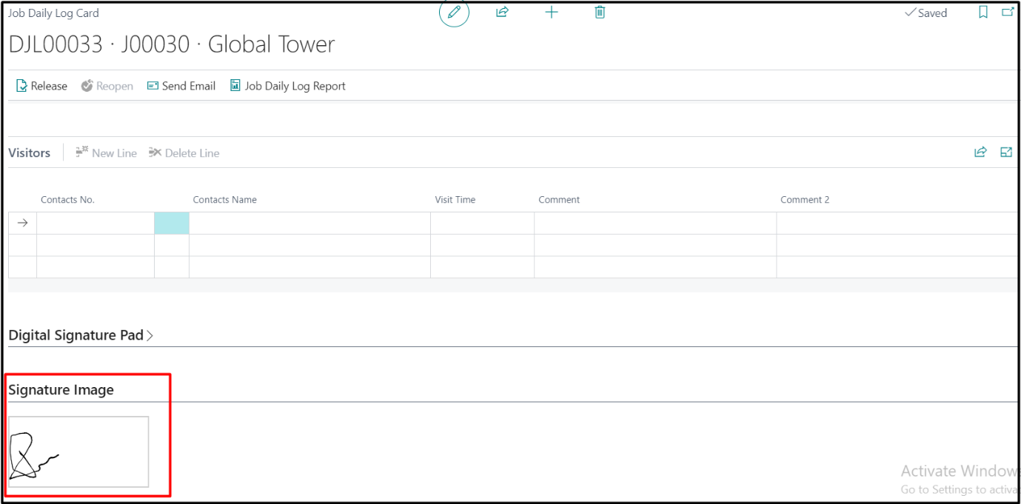Screen dimensions: 1021x504
Task: Click the Job Daily Log Card caption
Action: [53, 12]
